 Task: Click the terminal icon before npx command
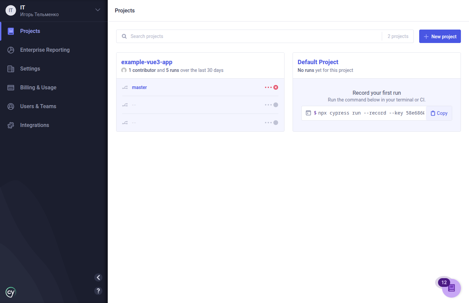tap(308, 113)
